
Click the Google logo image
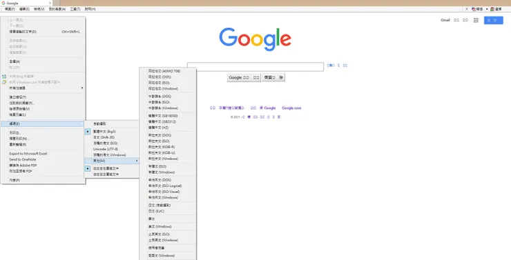[x=256, y=39]
